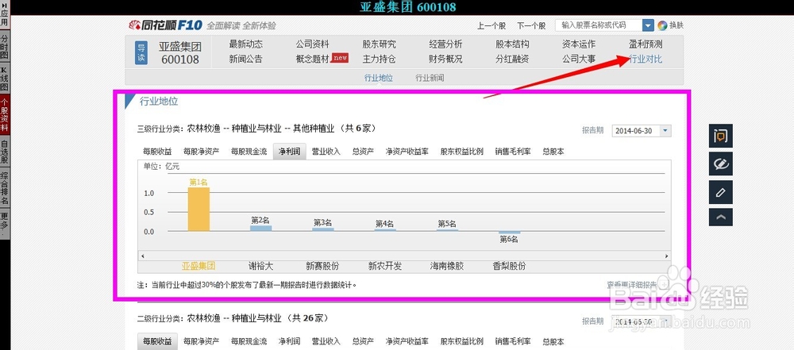Click the orange 第1名 bar
Screen dimensions: 794x350
198,210
